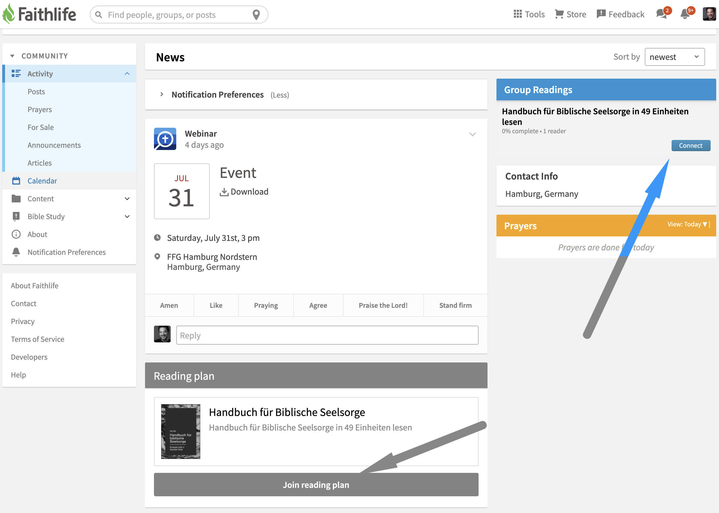Open Handbuch für Biblische Seelsorge group reading title
The height and width of the screenshot is (513, 719).
[595, 116]
